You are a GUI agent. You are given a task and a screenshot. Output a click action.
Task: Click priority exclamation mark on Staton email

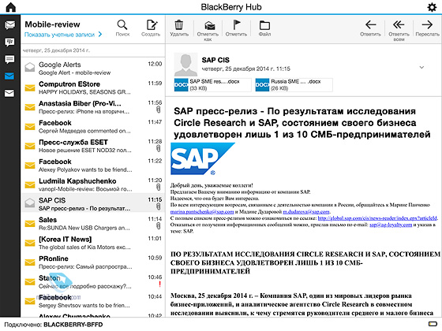(159, 284)
